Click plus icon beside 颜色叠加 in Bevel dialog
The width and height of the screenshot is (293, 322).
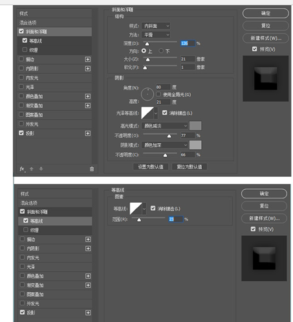[x=88, y=97]
